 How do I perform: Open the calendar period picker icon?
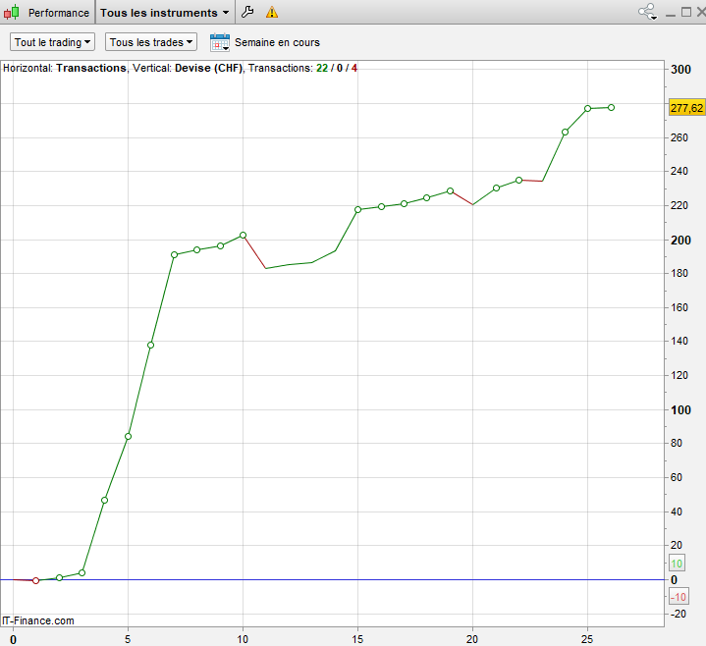tap(220, 42)
